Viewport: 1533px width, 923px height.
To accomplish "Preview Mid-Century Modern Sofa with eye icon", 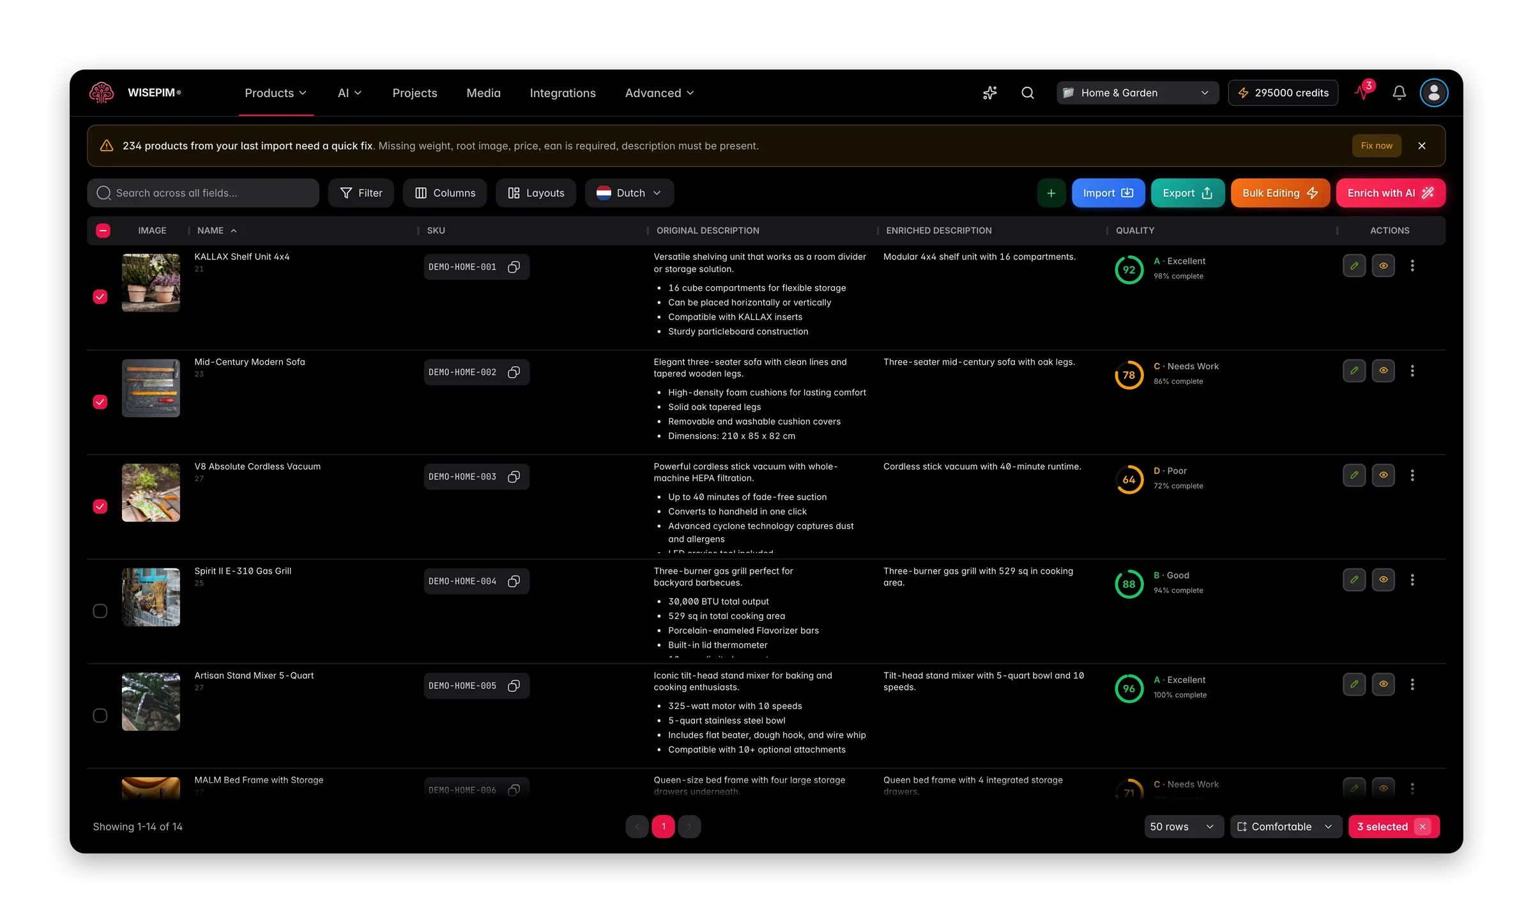I will [x=1383, y=370].
